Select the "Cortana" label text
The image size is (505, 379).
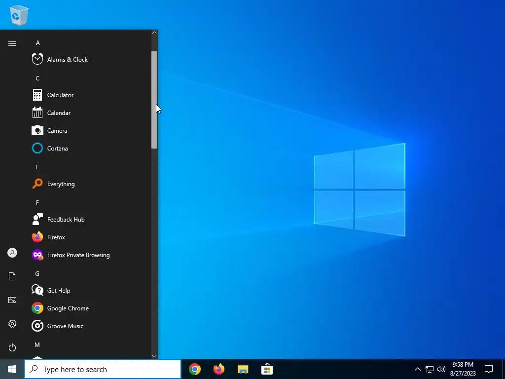57,148
